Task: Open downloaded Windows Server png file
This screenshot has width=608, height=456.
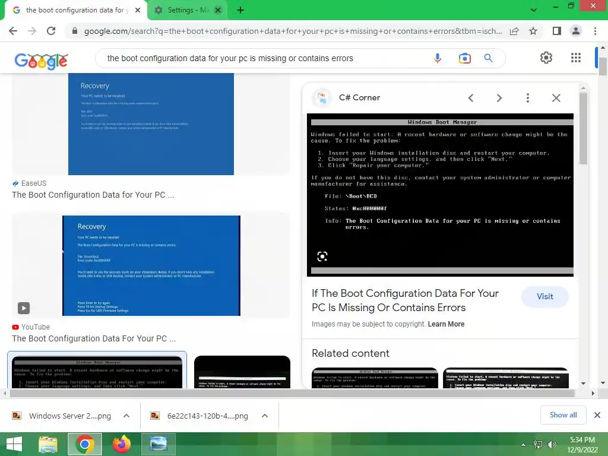Action: click(x=62, y=416)
